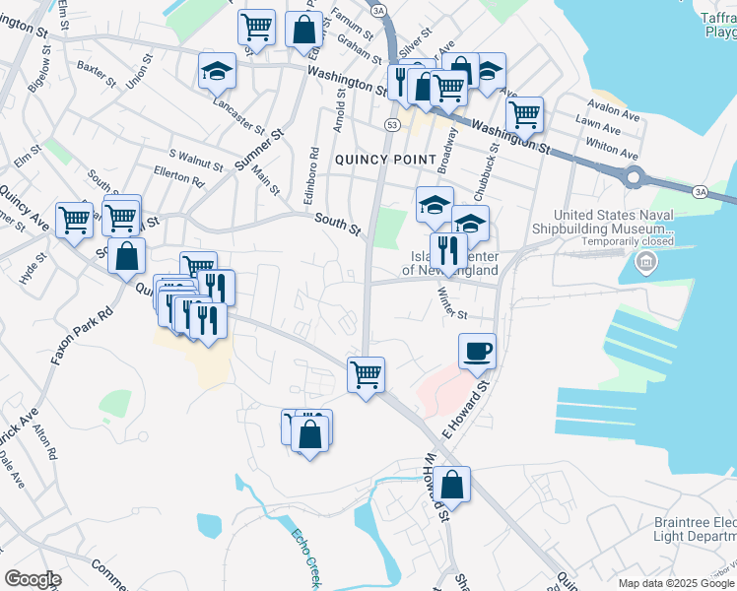Viewport: 737px width, 591px height.
Task: Click the Temporarily closed status text
Action: point(628,241)
